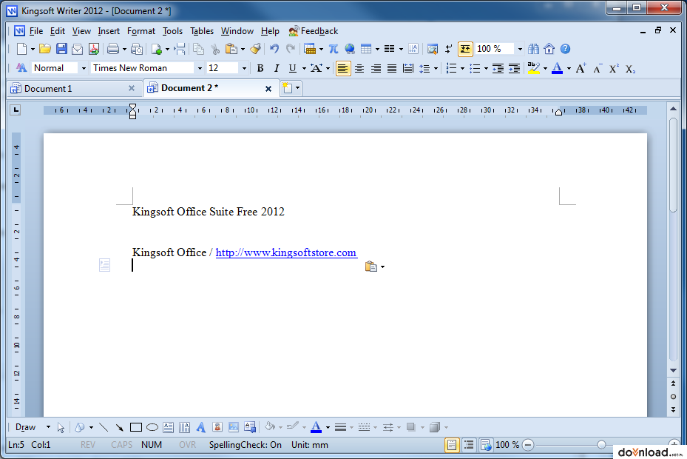Image resolution: width=687 pixels, height=459 pixels.
Task: Insert a hyperlink using the globe icon
Action: (350, 49)
